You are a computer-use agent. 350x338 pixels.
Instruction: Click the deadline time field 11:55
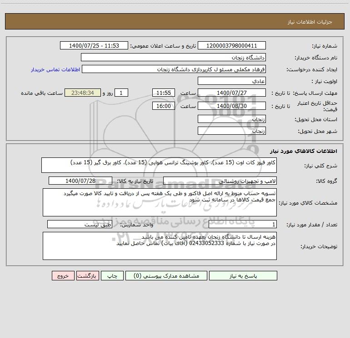click(163, 93)
